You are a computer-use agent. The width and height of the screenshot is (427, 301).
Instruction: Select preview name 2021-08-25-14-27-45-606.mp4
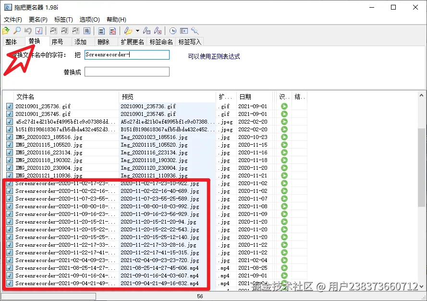pos(159,268)
